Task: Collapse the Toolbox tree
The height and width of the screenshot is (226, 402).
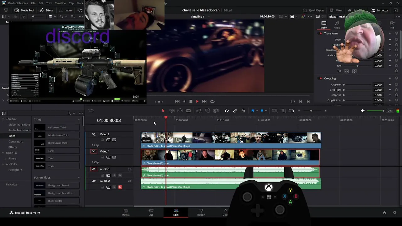Action: [x=3, y=119]
